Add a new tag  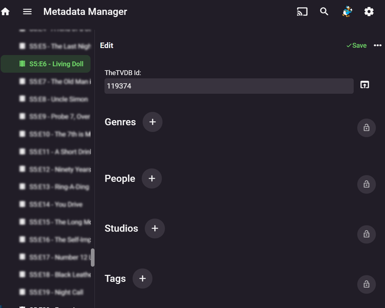[142, 279]
